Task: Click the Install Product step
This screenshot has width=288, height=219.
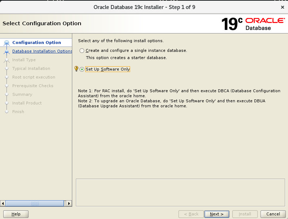Action: [27, 103]
